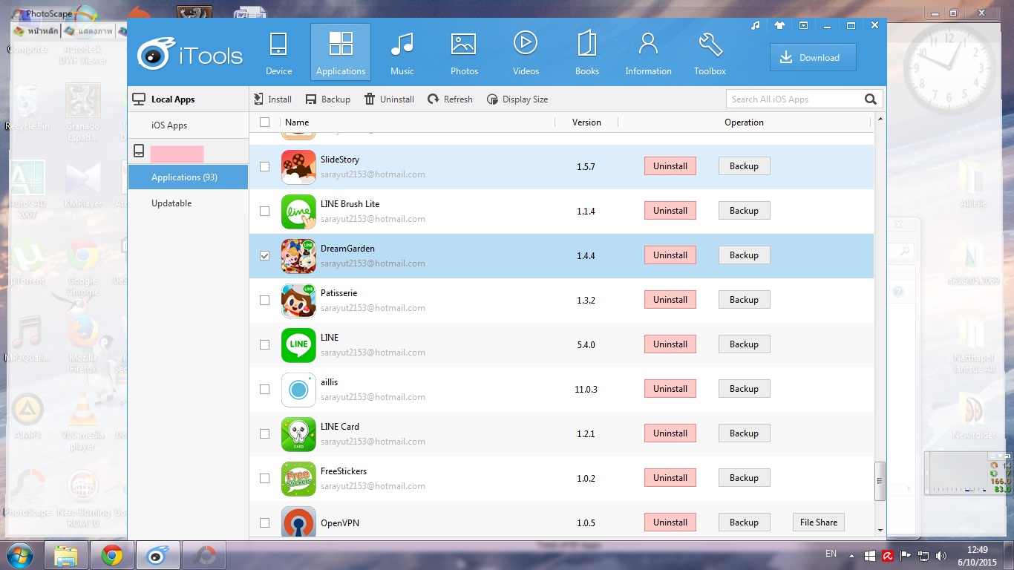Check the aillis checkbox
The width and height of the screenshot is (1014, 570).
264,390
